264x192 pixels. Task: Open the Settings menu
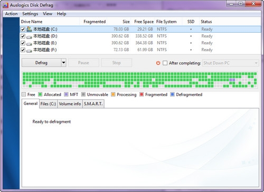(x=30, y=14)
